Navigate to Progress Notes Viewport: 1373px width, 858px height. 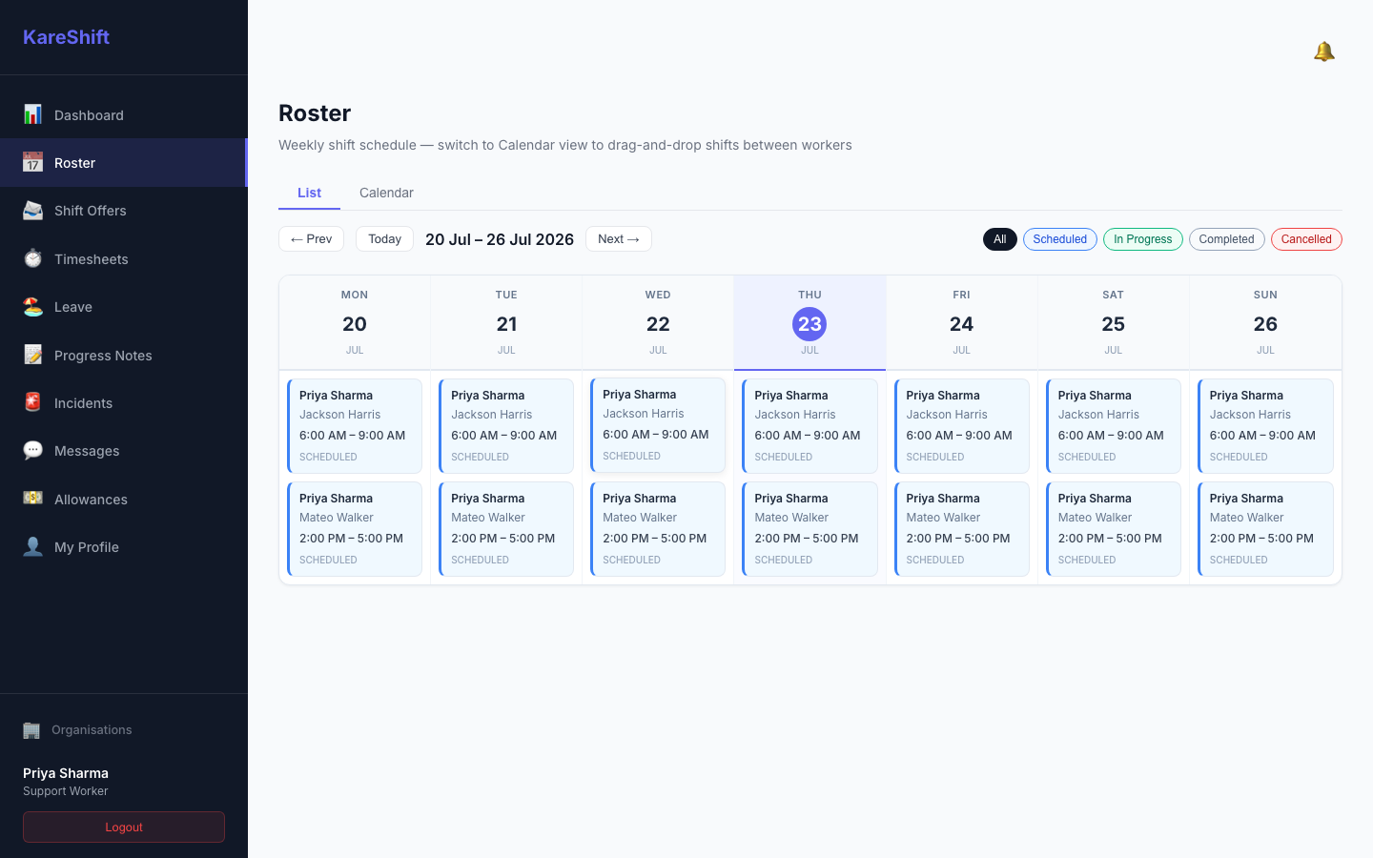[124, 356]
